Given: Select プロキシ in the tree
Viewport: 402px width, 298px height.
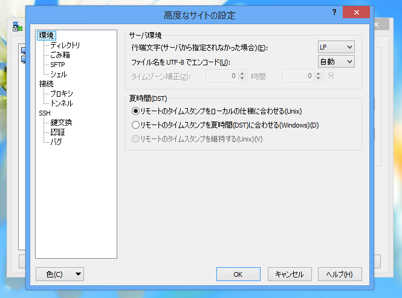Looking at the screenshot, I should tap(62, 94).
